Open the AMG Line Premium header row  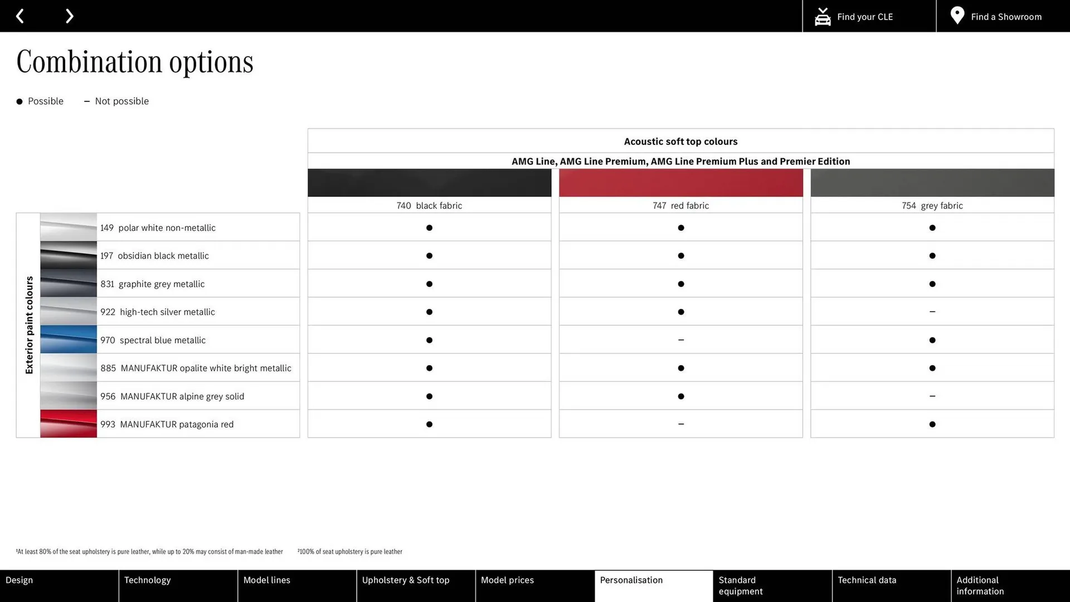pos(680,161)
